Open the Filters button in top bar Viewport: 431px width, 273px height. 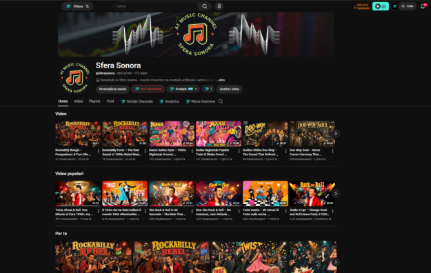click(x=77, y=6)
